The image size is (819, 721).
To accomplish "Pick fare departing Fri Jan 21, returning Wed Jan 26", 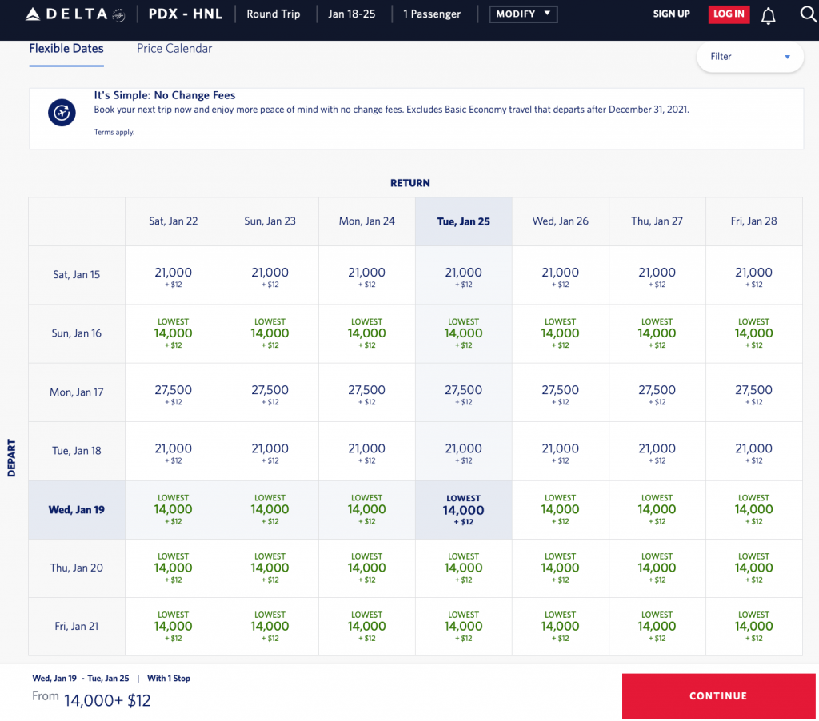I will pyautogui.click(x=560, y=627).
